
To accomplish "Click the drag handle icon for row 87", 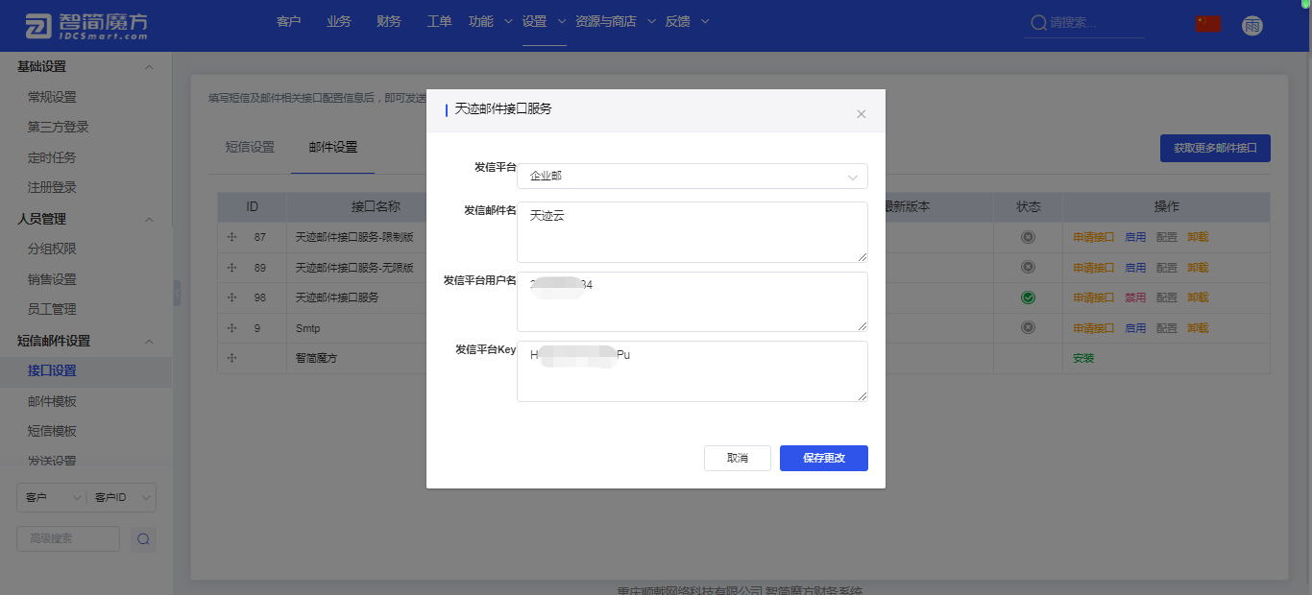I will (231, 237).
